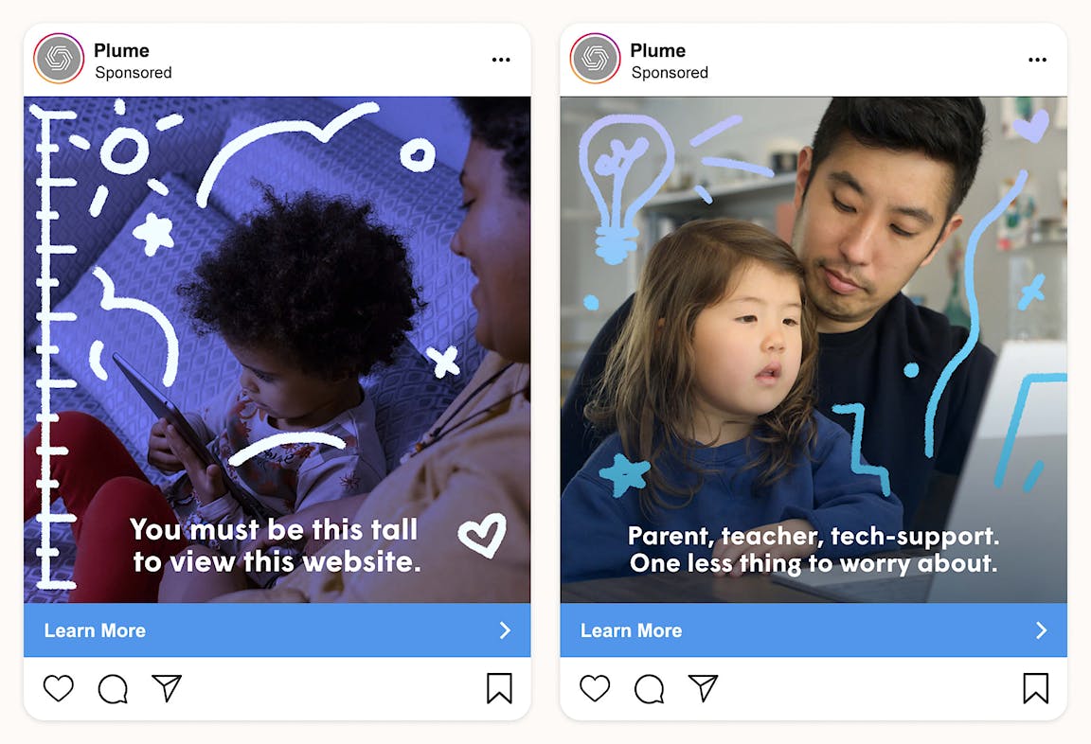Click the Plume account name on right post
Image resolution: width=1091 pixels, height=744 pixels.
[x=658, y=51]
